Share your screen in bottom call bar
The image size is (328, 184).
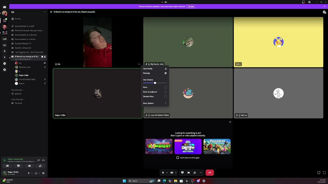click(x=182, y=173)
